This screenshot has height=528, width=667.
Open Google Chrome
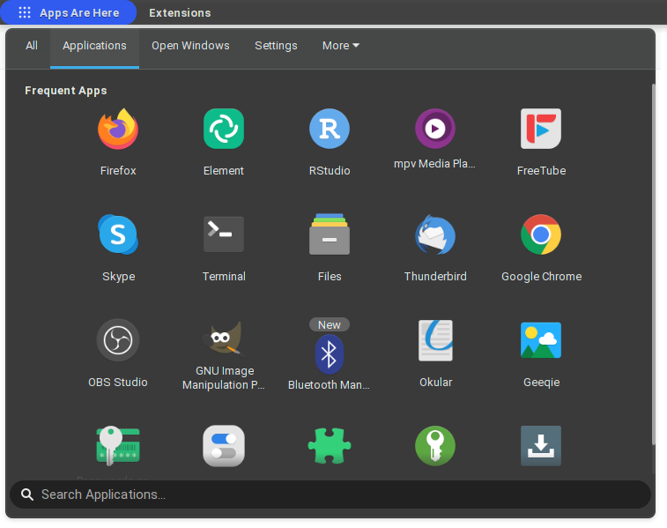tap(541, 234)
